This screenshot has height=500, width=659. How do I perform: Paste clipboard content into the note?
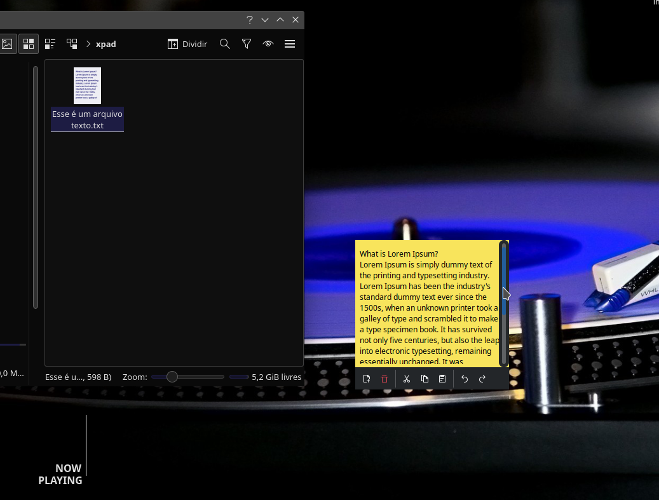pyautogui.click(x=442, y=378)
